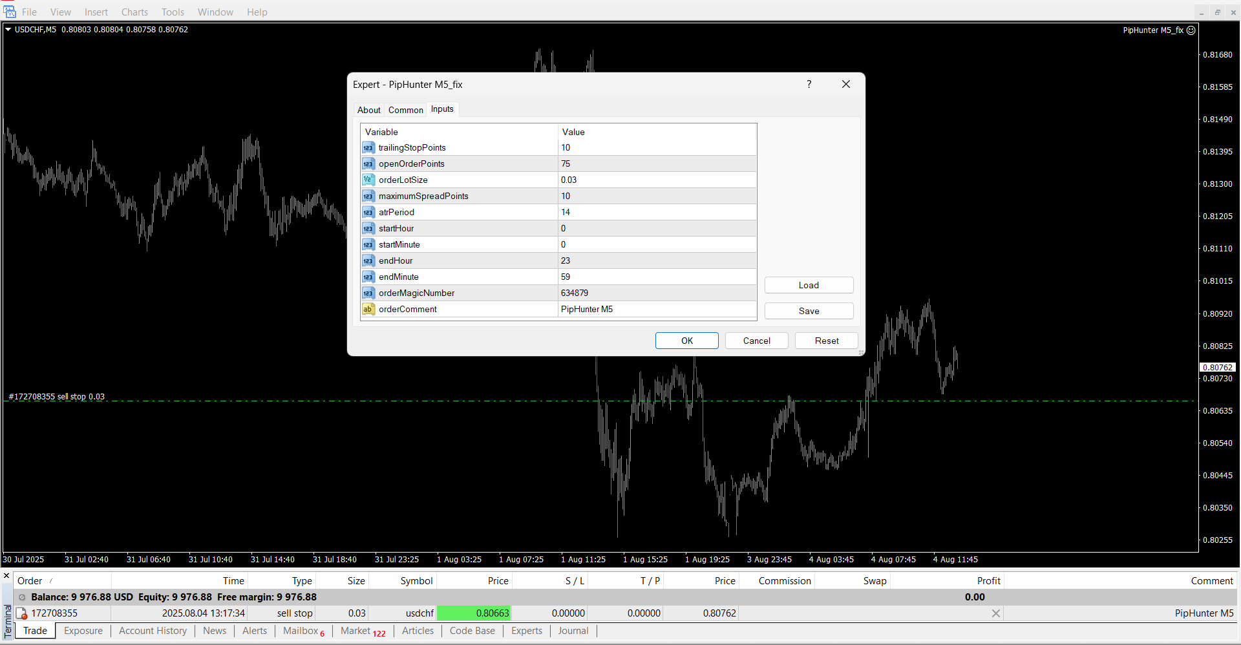Click the question mark help icon in the Expert dialog

point(809,85)
